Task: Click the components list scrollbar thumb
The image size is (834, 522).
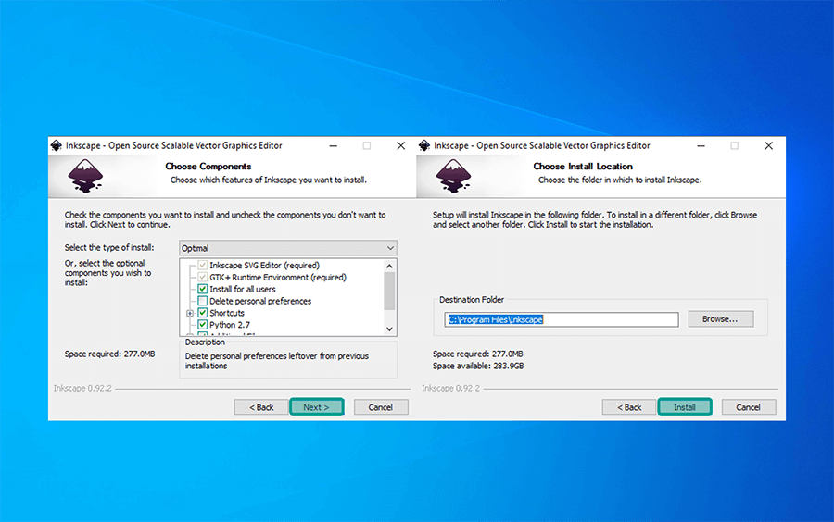Action: (x=390, y=291)
